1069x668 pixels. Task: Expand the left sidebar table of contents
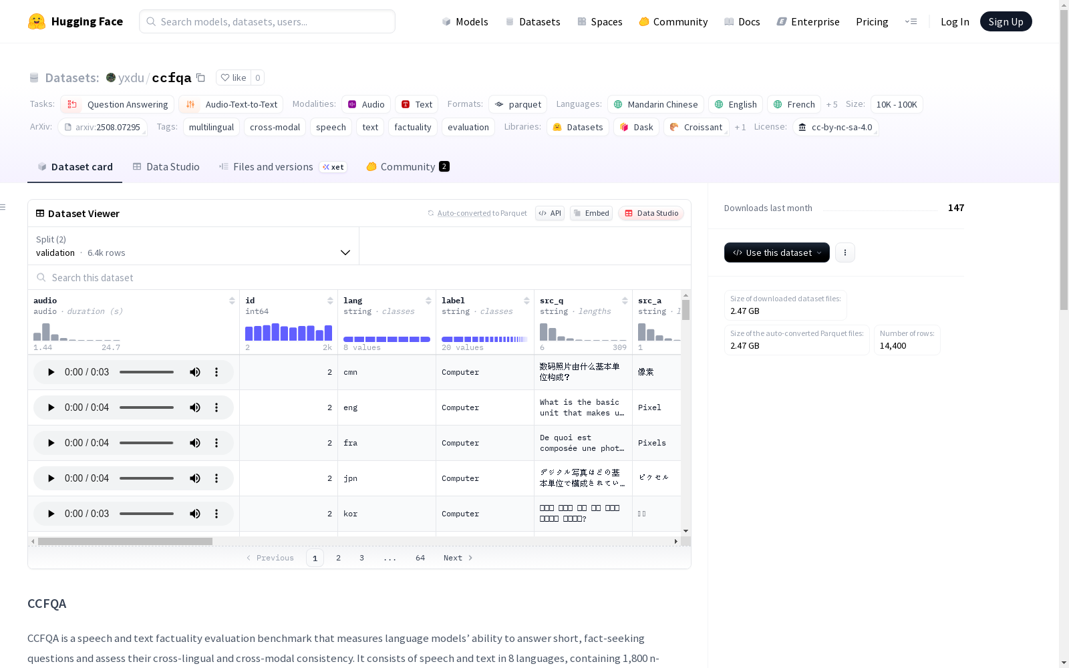pos(3,207)
